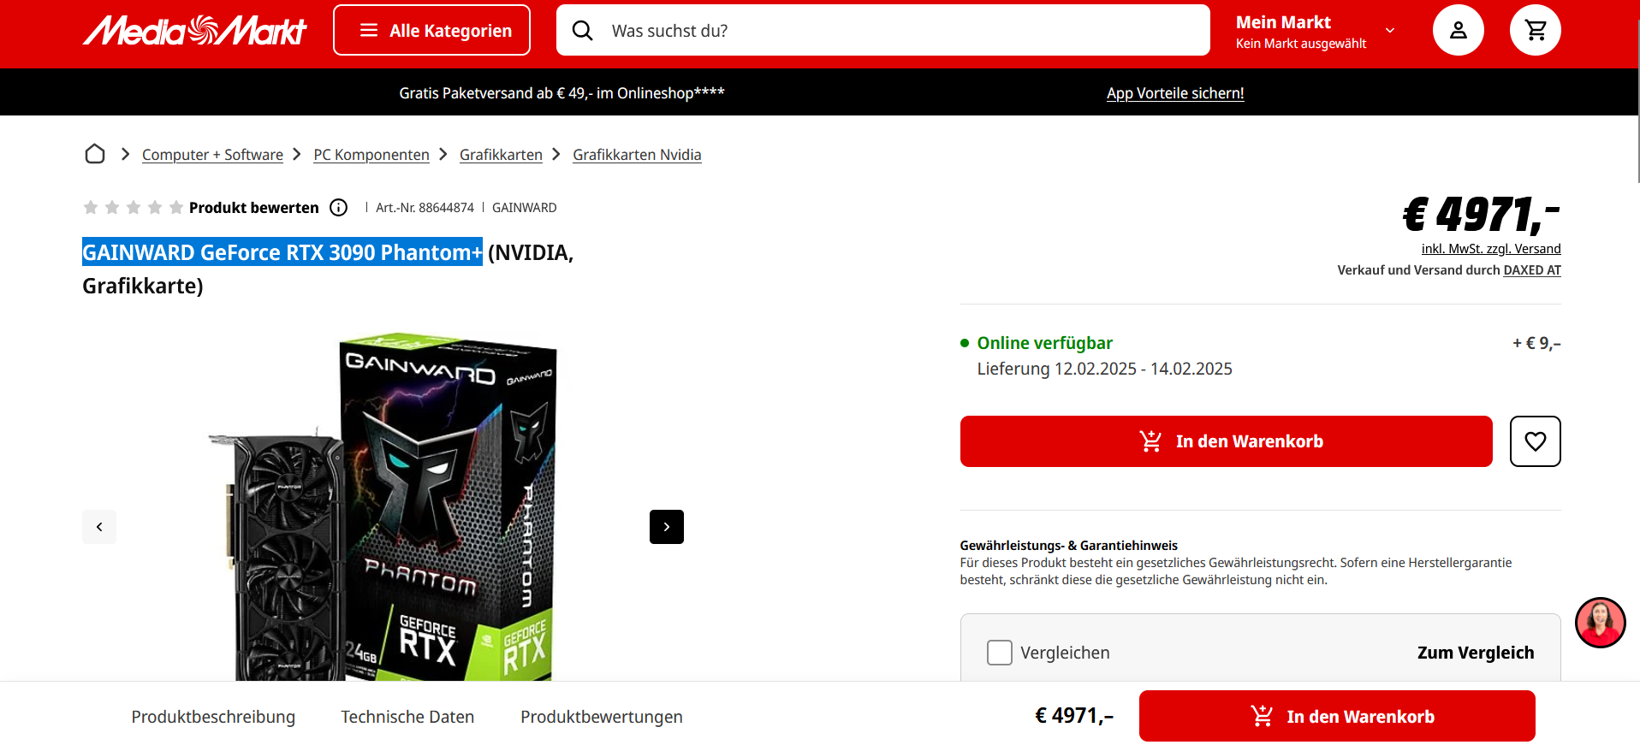Open App Vorteile sichern link
1640x745 pixels.
pyautogui.click(x=1175, y=93)
